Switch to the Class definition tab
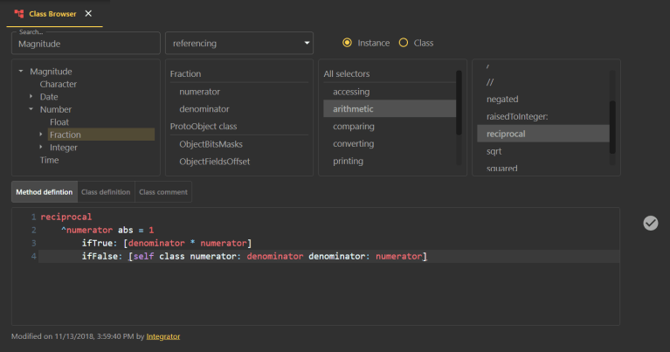Image resolution: width=670 pixels, height=352 pixels. (105, 192)
